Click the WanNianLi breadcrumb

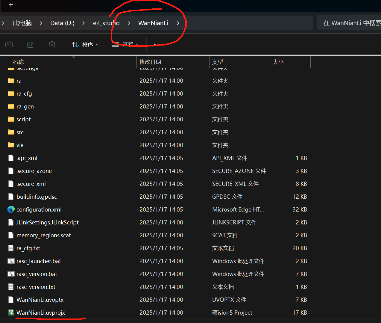[x=153, y=23]
